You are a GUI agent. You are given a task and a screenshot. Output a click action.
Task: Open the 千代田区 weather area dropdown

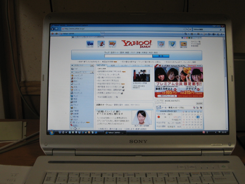[x=180, y=120]
